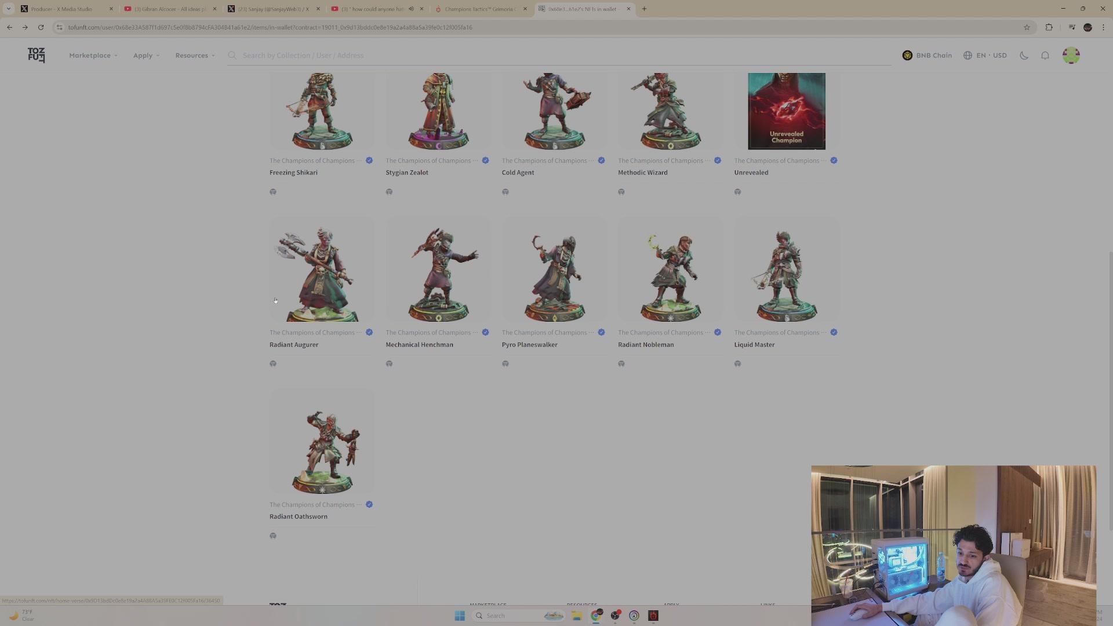1113x626 pixels.
Task: Open the Methodic Wizard NFT
Action: click(671, 111)
